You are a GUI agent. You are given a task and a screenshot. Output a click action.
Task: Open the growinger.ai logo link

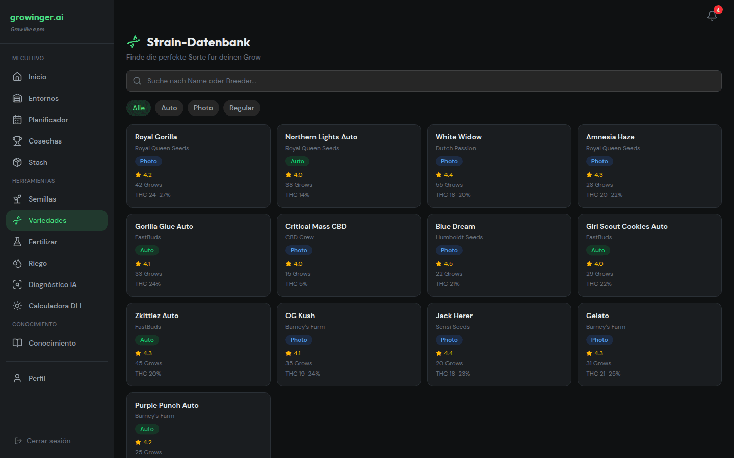tap(37, 17)
